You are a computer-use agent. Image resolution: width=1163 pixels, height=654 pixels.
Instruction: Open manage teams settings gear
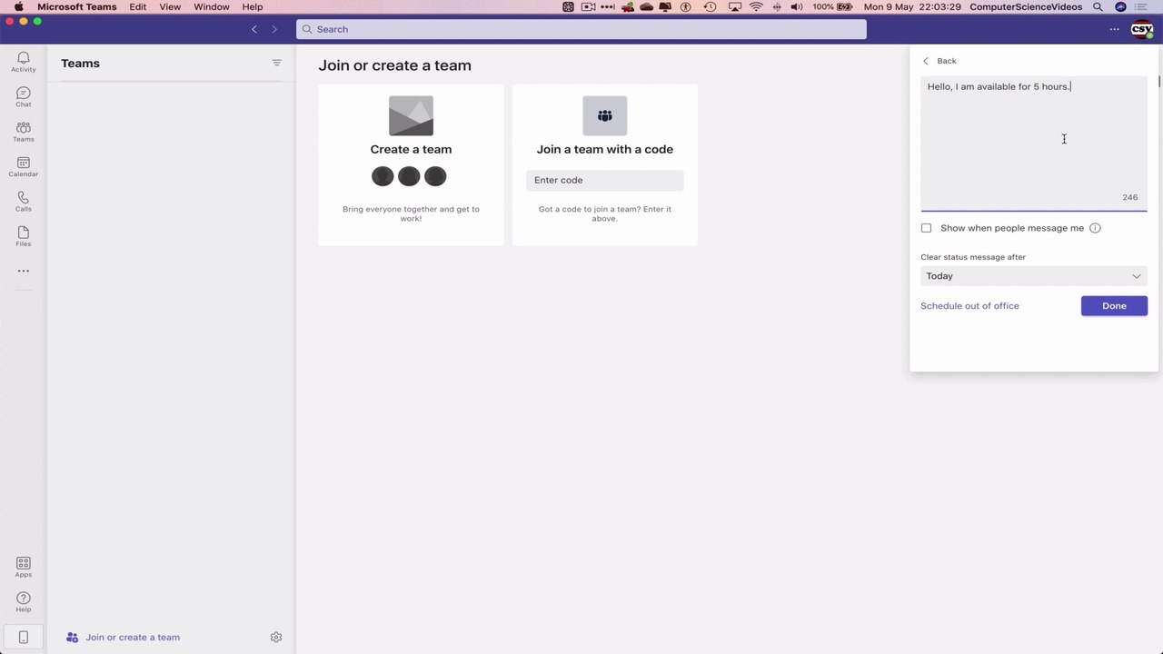[276, 638]
